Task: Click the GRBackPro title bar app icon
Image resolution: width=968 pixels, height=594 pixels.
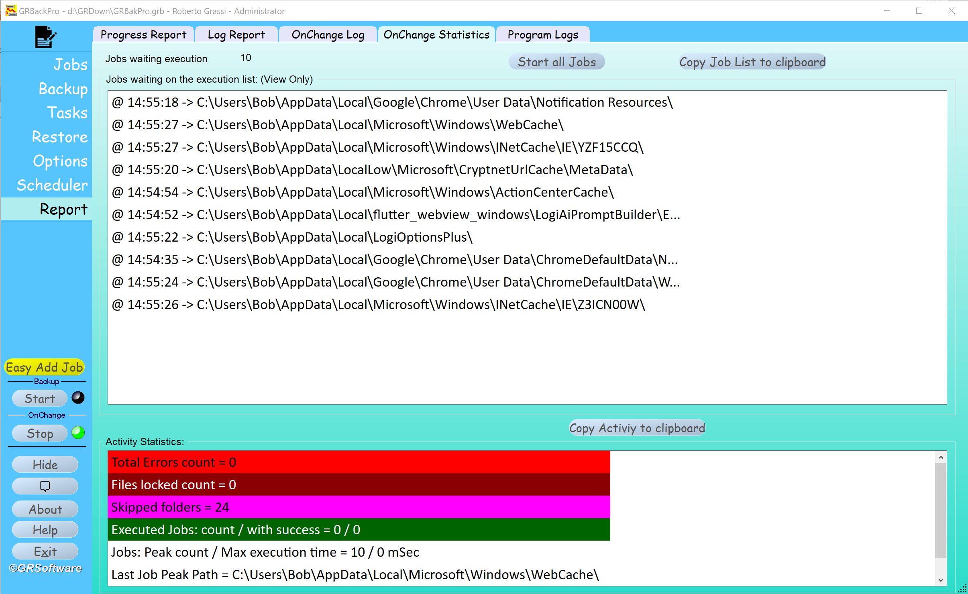Action: 11,11
